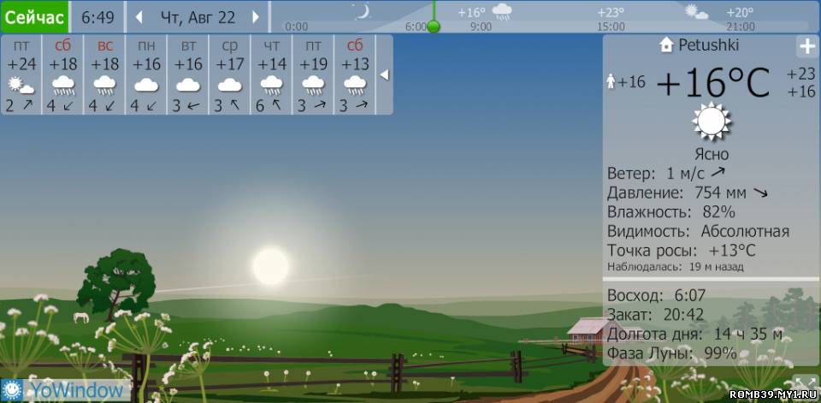Viewport: 821px width, 403px height.
Task: Click the green time slider handle
Action: [x=434, y=27]
